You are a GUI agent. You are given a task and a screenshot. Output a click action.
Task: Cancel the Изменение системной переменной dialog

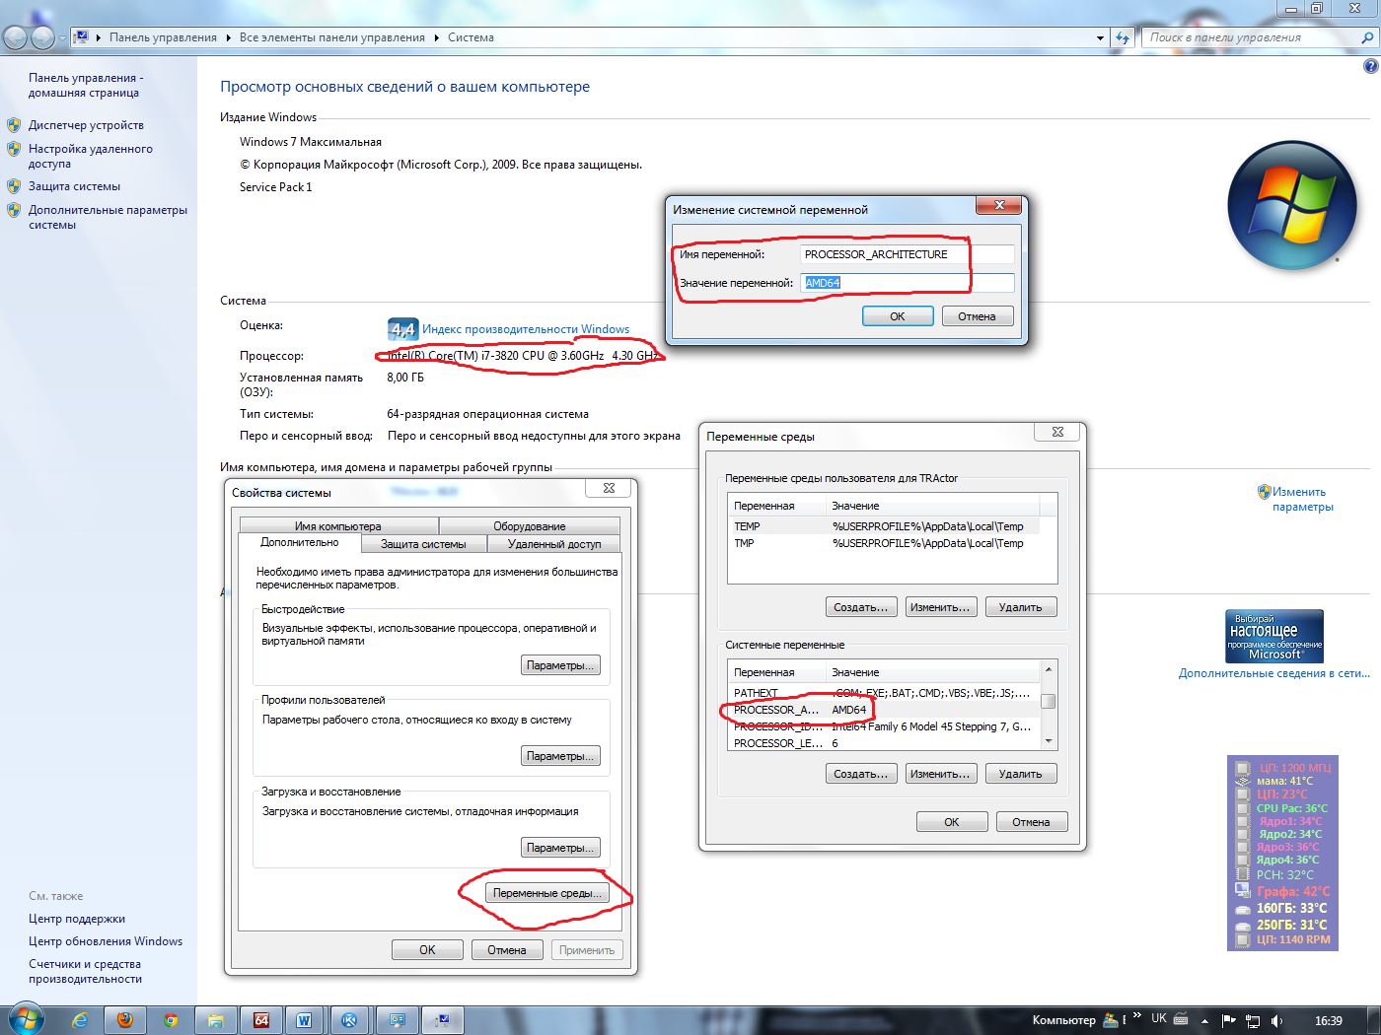(x=977, y=316)
